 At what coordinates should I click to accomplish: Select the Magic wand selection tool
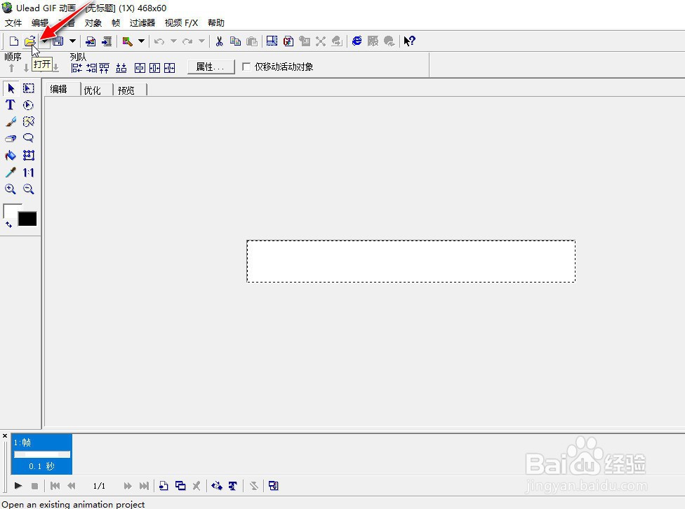(28, 121)
